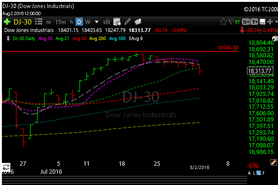Click the bar chart style icon
This screenshot has height=185, width=278.
[x=107, y=22]
